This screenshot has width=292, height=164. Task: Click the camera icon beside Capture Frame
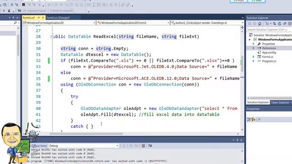coord(19,10)
